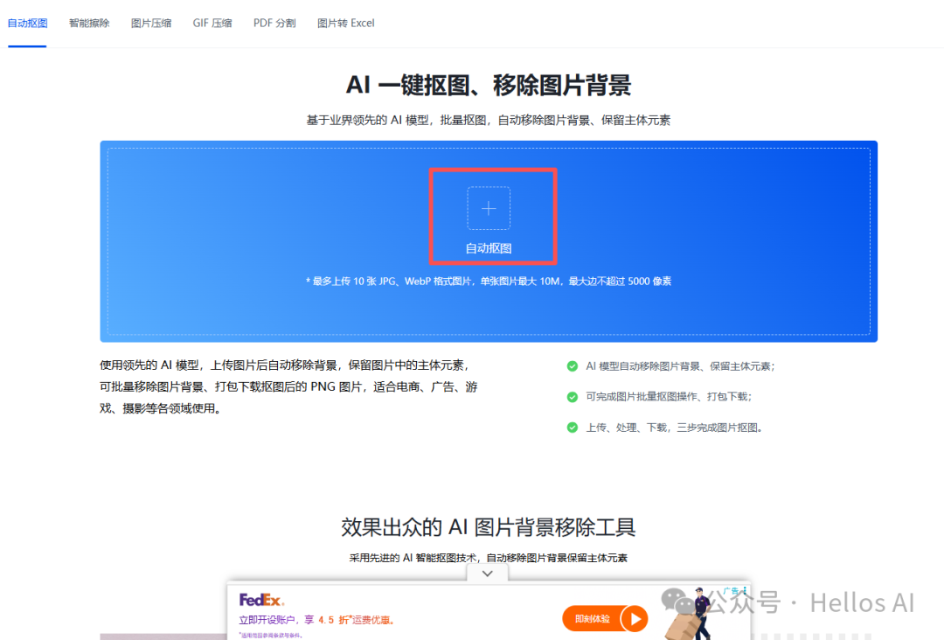Click the green checkmark beside 上传、处理、下载 feature
The width and height of the screenshot is (944, 640).
point(573,427)
